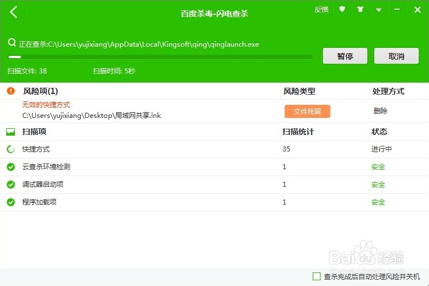Click the magnifier icon beside 正在查杀
This screenshot has height=286, width=429.
point(12,43)
